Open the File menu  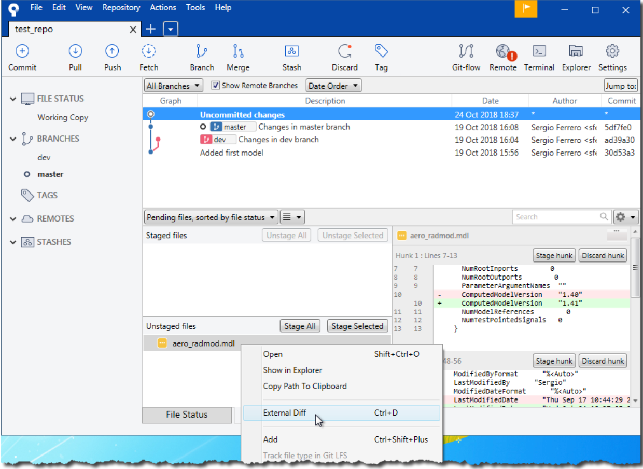point(36,7)
